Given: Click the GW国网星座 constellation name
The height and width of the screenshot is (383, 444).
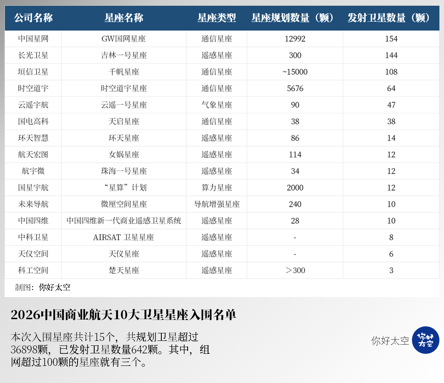Looking at the screenshot, I should 124,39.
